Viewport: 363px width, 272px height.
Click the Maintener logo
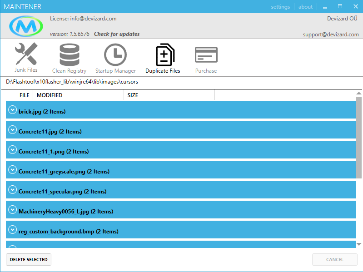pos(26,27)
